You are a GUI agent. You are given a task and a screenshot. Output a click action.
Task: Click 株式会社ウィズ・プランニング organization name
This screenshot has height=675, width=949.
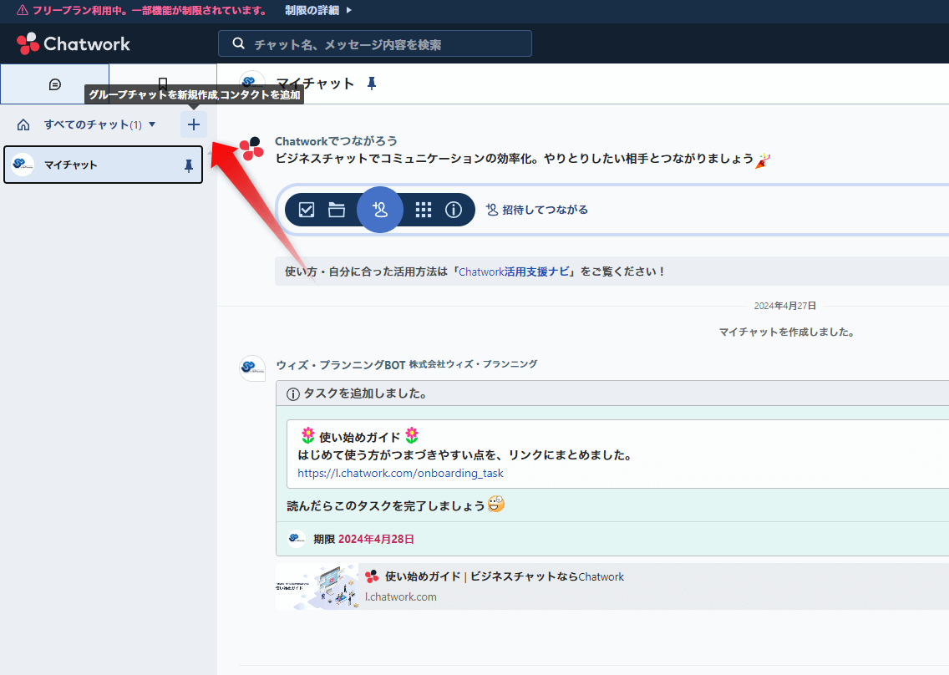(474, 364)
